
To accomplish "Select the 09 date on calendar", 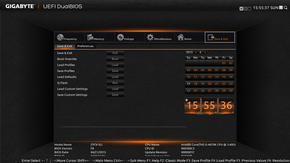I will click(231, 70).
